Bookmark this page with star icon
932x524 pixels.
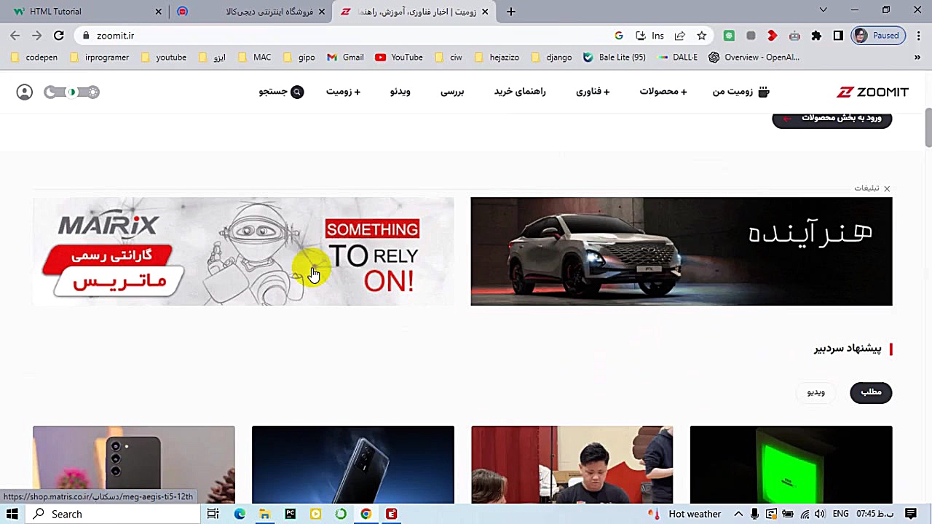tap(702, 36)
